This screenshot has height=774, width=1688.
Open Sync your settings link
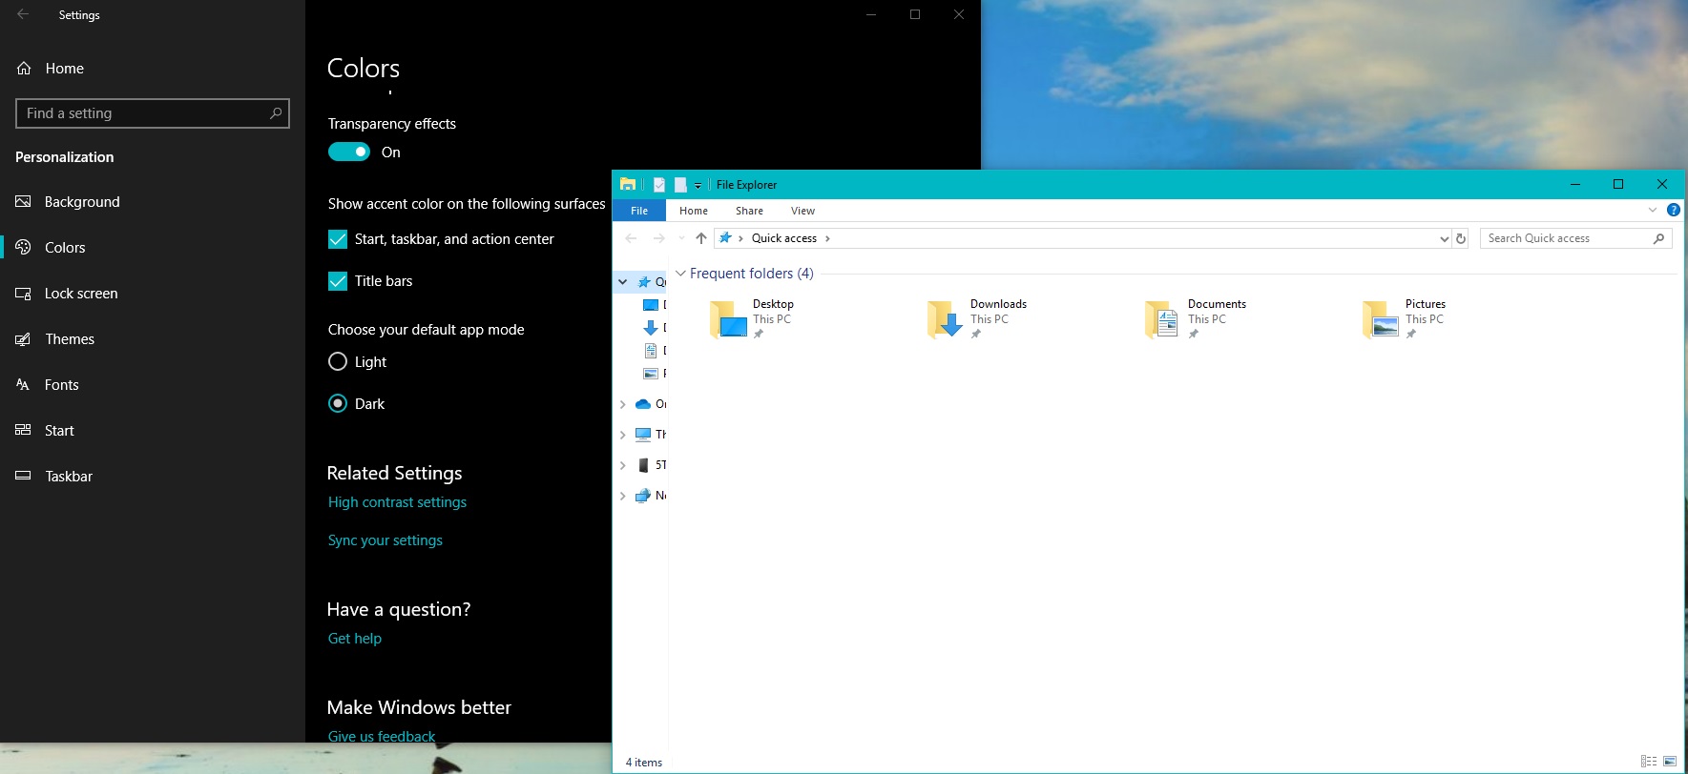[386, 540]
